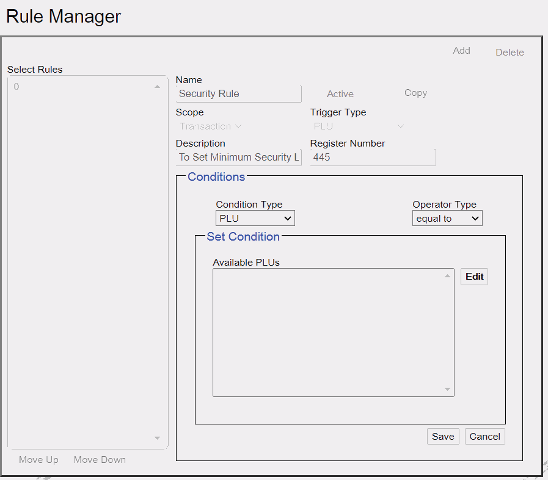Click up arrow in Available PLUs list
Image resolution: width=548 pixels, height=480 pixels.
pyautogui.click(x=447, y=276)
